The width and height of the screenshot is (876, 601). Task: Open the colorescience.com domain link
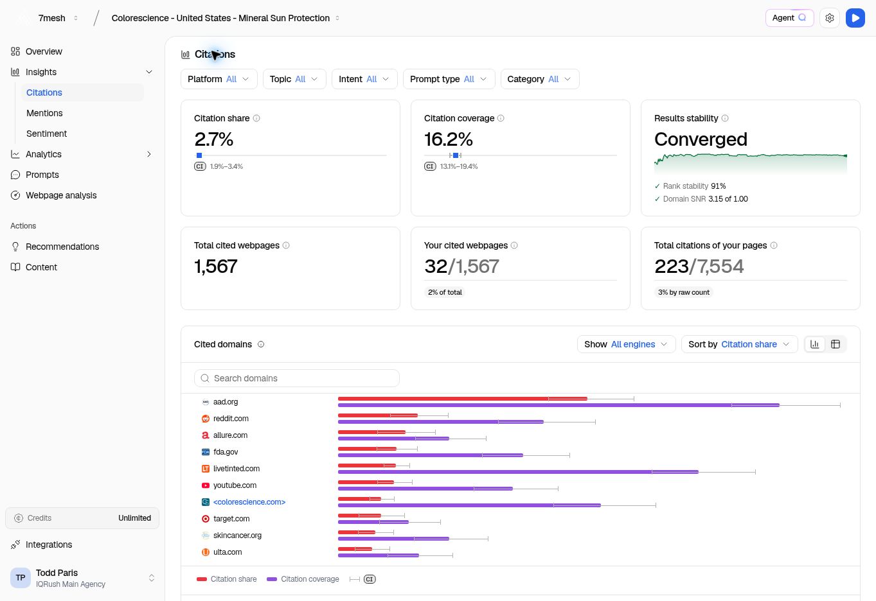pyautogui.click(x=249, y=502)
